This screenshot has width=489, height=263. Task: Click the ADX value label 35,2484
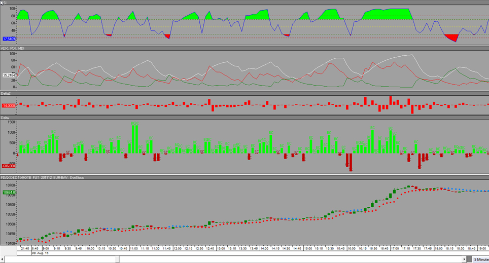coord(9,75)
